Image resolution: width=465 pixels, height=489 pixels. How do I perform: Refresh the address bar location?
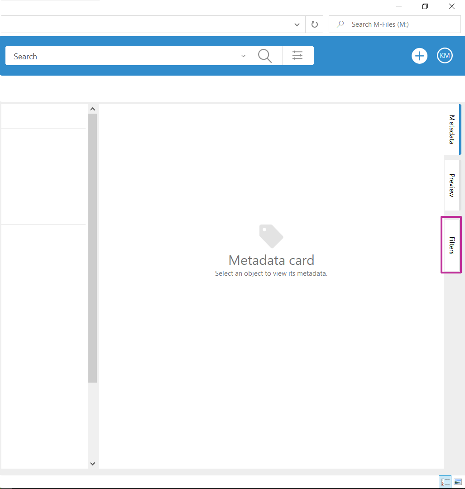click(x=314, y=24)
